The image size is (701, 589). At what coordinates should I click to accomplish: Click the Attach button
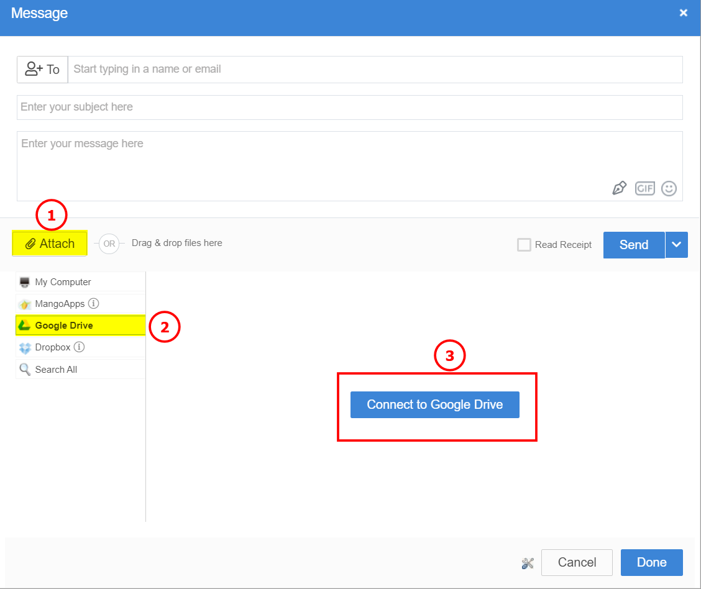(50, 244)
